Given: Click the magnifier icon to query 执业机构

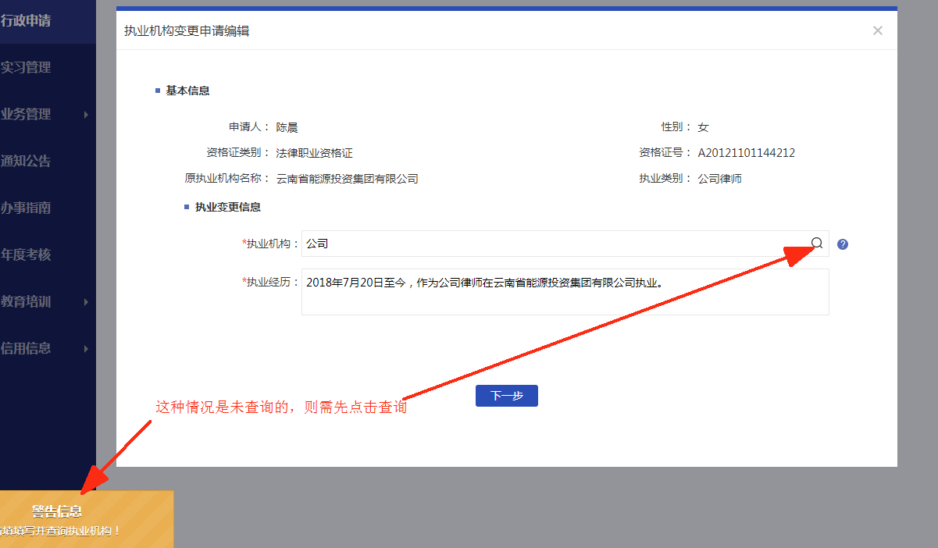Looking at the screenshot, I should (816, 243).
